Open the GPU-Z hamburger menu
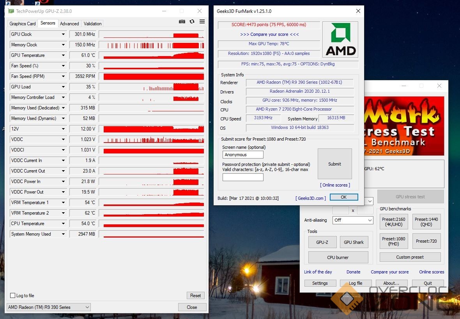The image size is (460, 319). click(x=202, y=21)
